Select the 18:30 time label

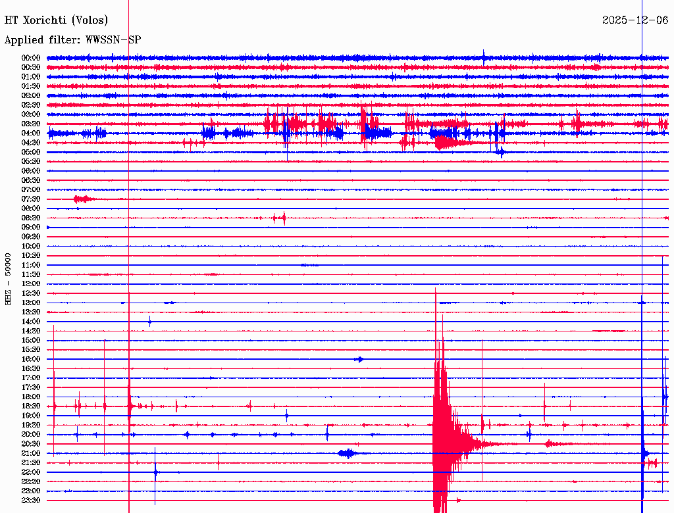[31, 406]
